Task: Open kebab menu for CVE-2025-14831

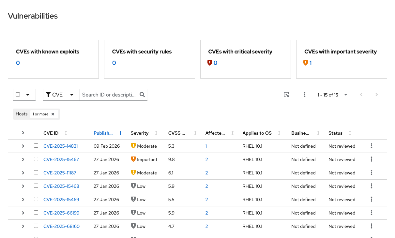Action: click(x=372, y=146)
